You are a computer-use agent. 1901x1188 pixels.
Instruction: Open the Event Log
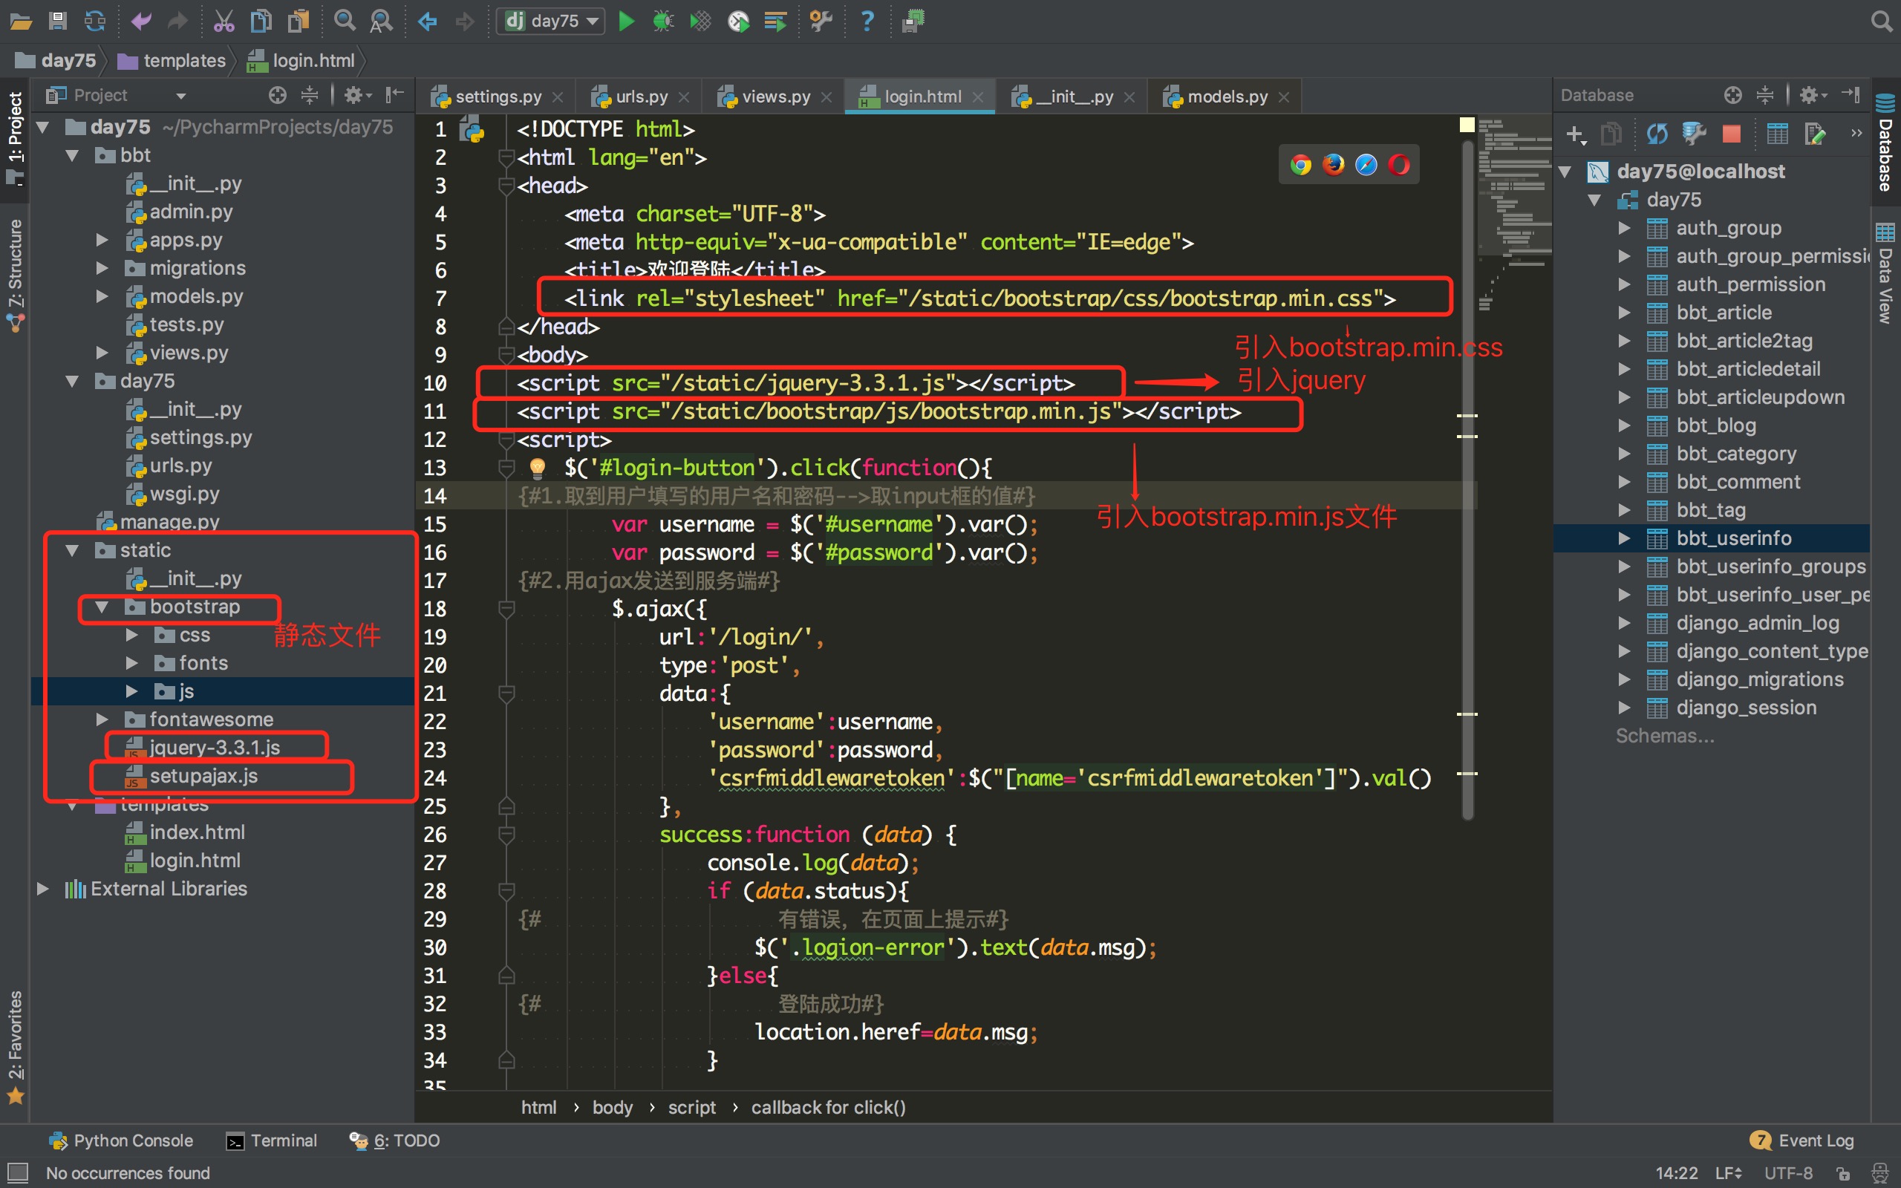tap(1802, 1140)
